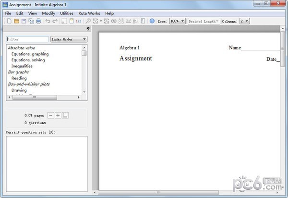The height and width of the screenshot is (198, 288).
Task: Increase page length with plus button
Action: [x=58, y=116]
